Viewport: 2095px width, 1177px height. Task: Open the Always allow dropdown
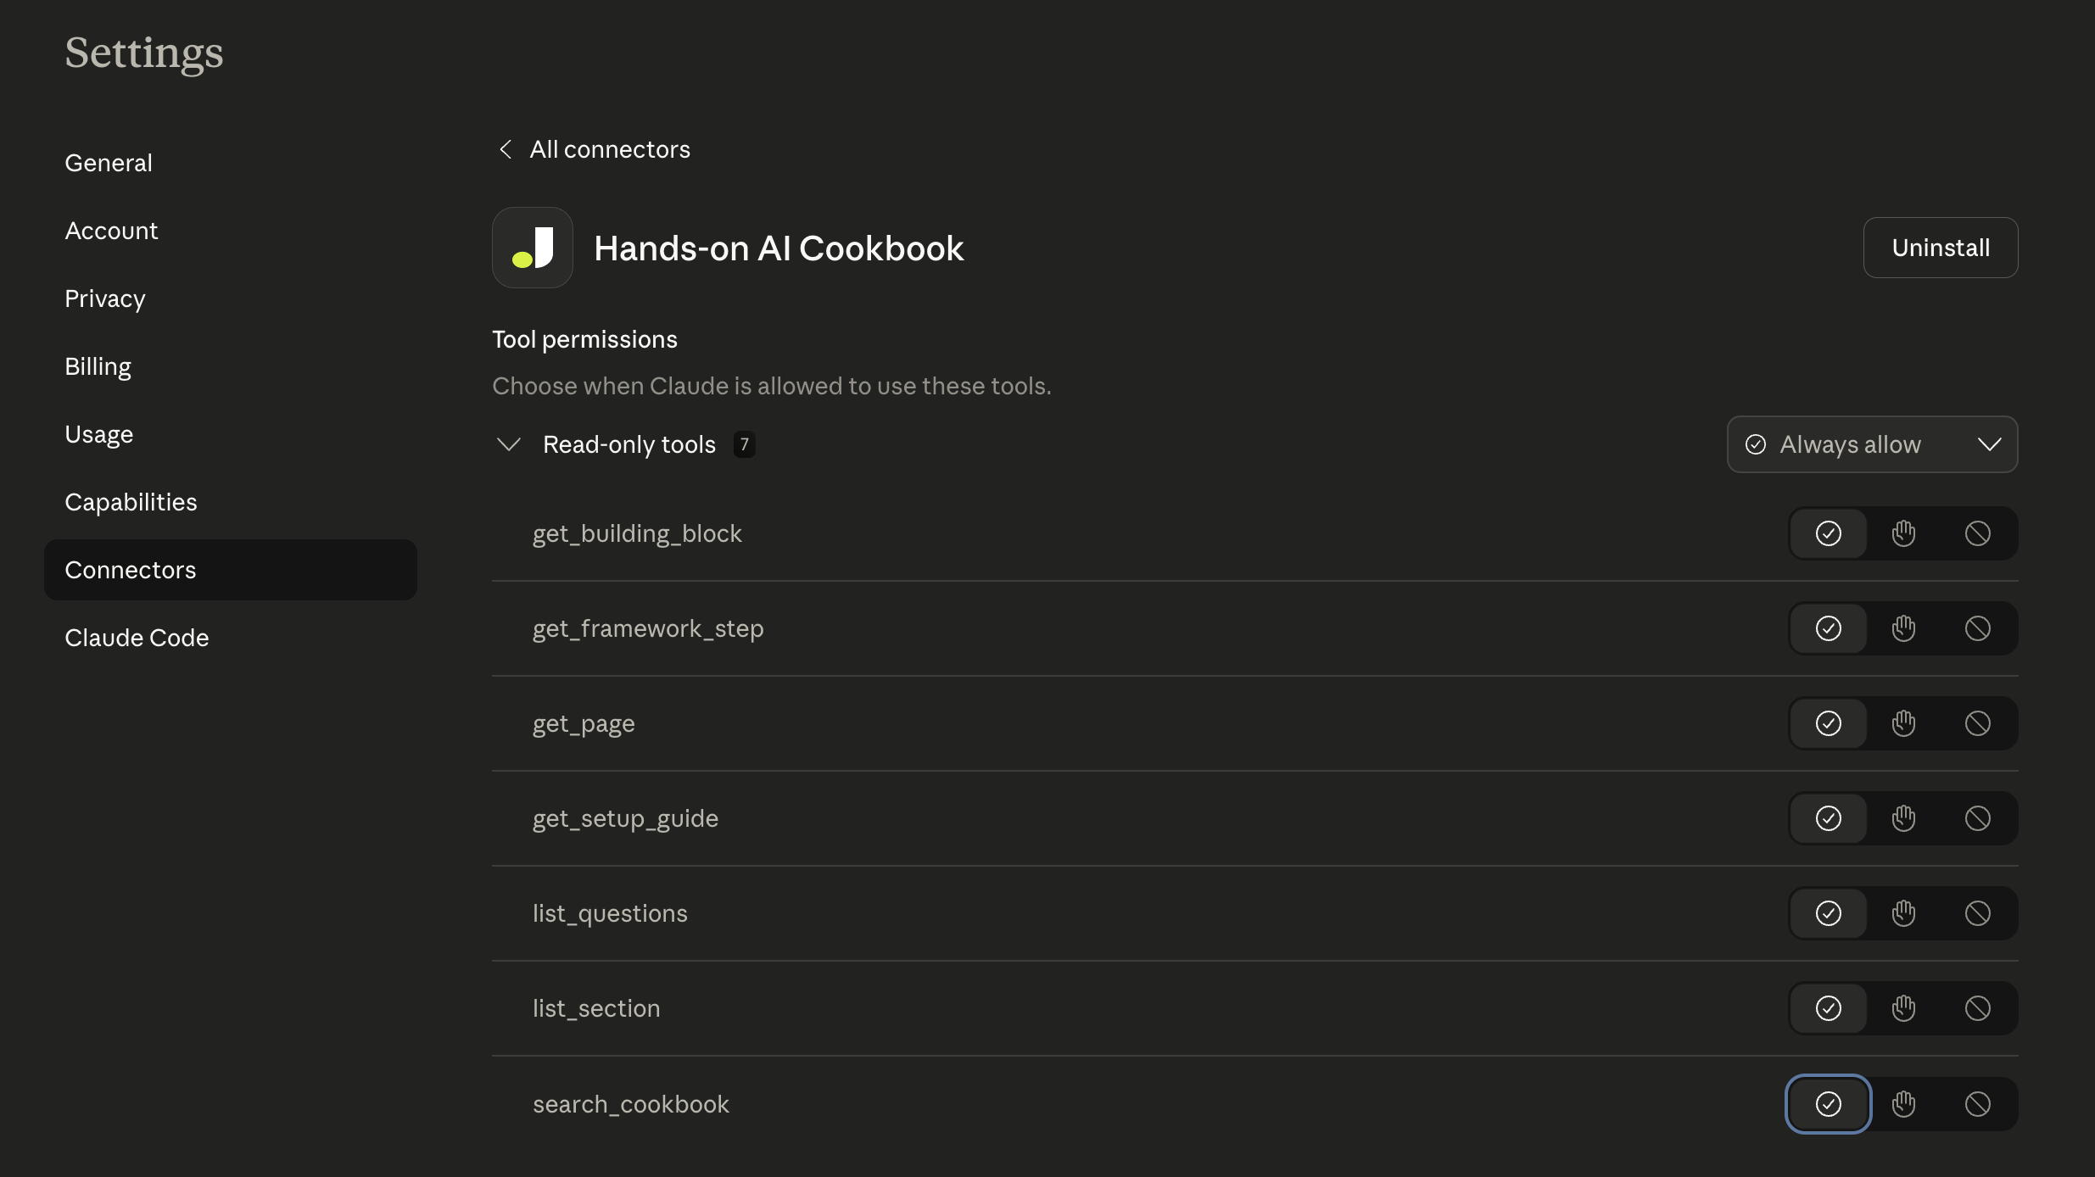(1871, 444)
